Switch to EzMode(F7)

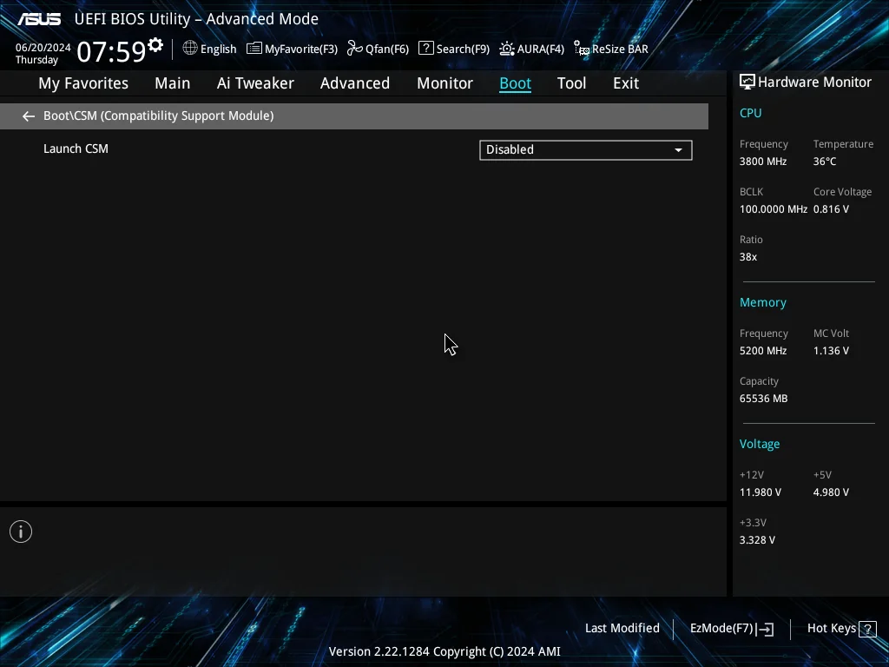pyautogui.click(x=731, y=629)
